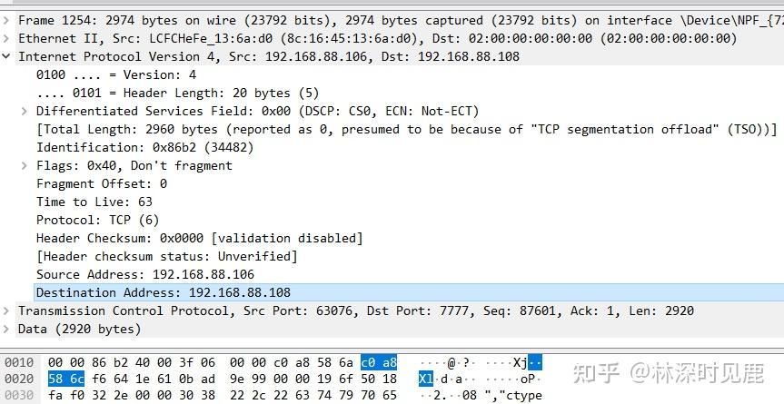The image size is (784, 404).
Task: Select the Header Checksum: 0x0000 field
Action: point(199,238)
